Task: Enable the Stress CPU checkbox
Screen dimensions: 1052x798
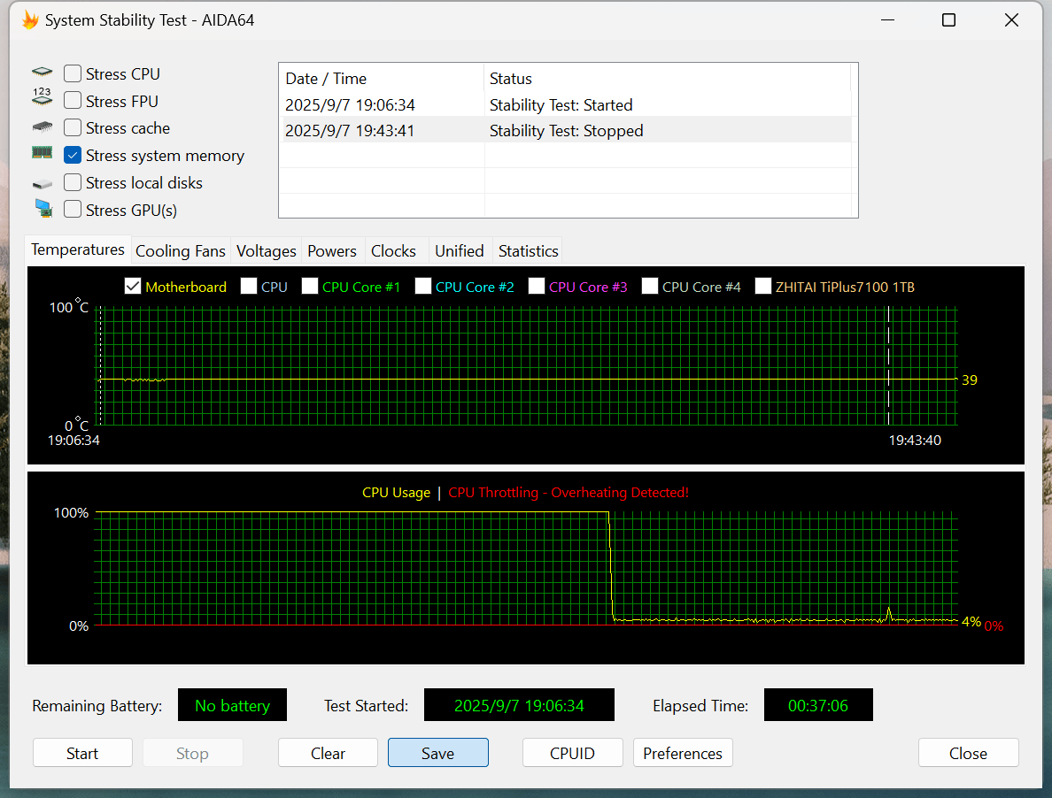Action: coord(73,73)
